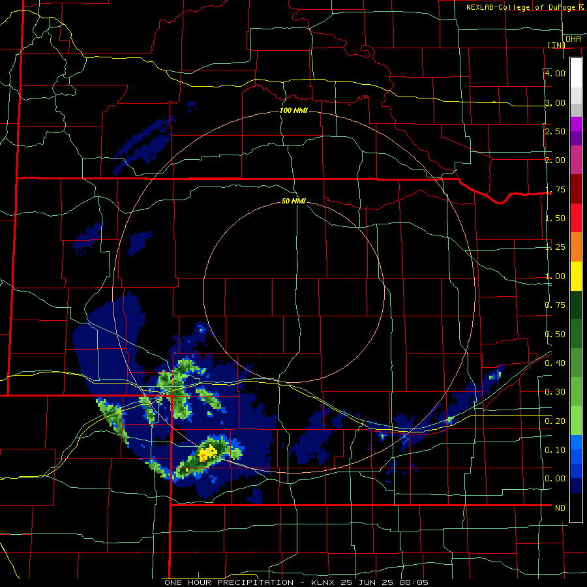Select the dark red swatch beside 1.75
The height and width of the screenshot is (587, 587).
point(576,189)
